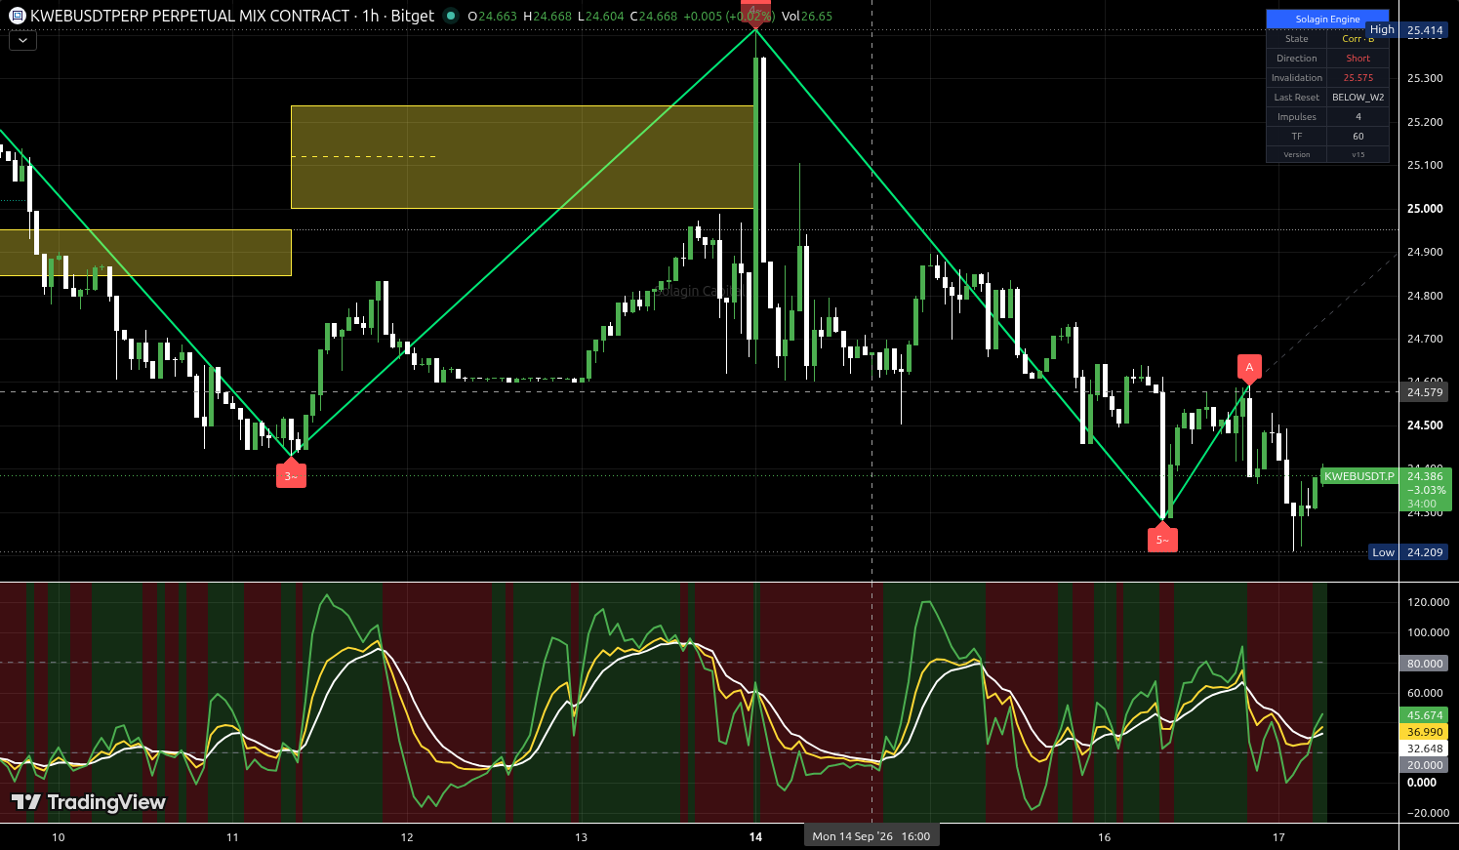This screenshot has height=850, width=1459.
Task: Click the BELOW_W2 last reset value
Action: coord(1358,98)
